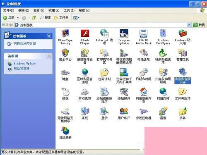This screenshot has height=155, width=207.
Task: Open 电话和调制解调器选项 icon
Action: coord(124,53)
